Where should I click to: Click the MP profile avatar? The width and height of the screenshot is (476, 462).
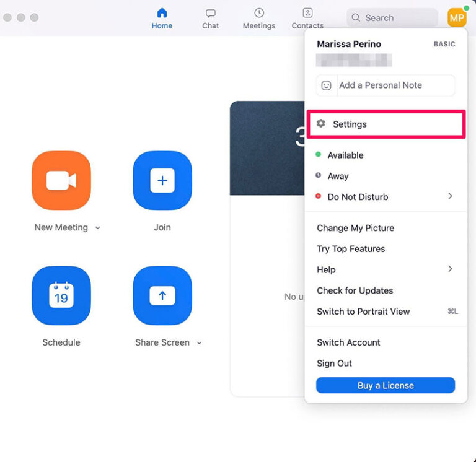tap(457, 17)
